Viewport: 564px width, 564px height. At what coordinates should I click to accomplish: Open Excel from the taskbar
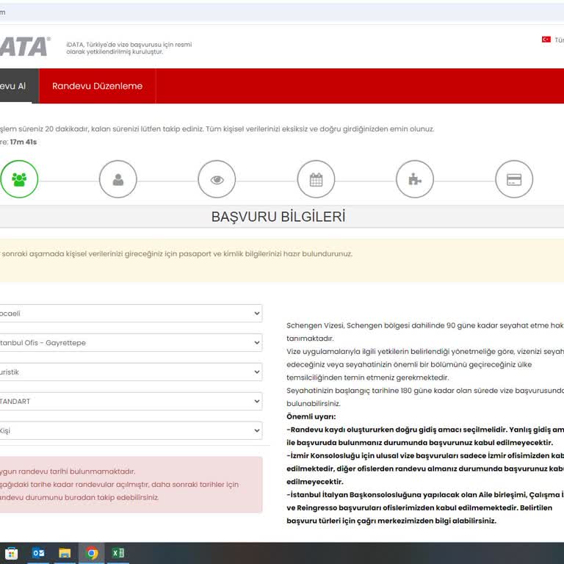pyautogui.click(x=118, y=553)
